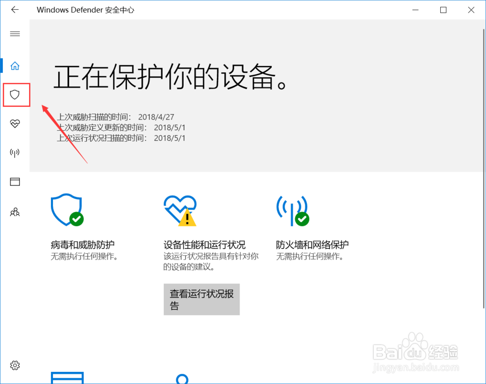Click 无需执行任何操作 under 病毒和威胁防护

tap(84, 257)
